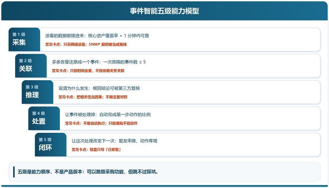Select the 第 3 级 推理 level badge
The image size is (329, 188).
coord(38,92)
